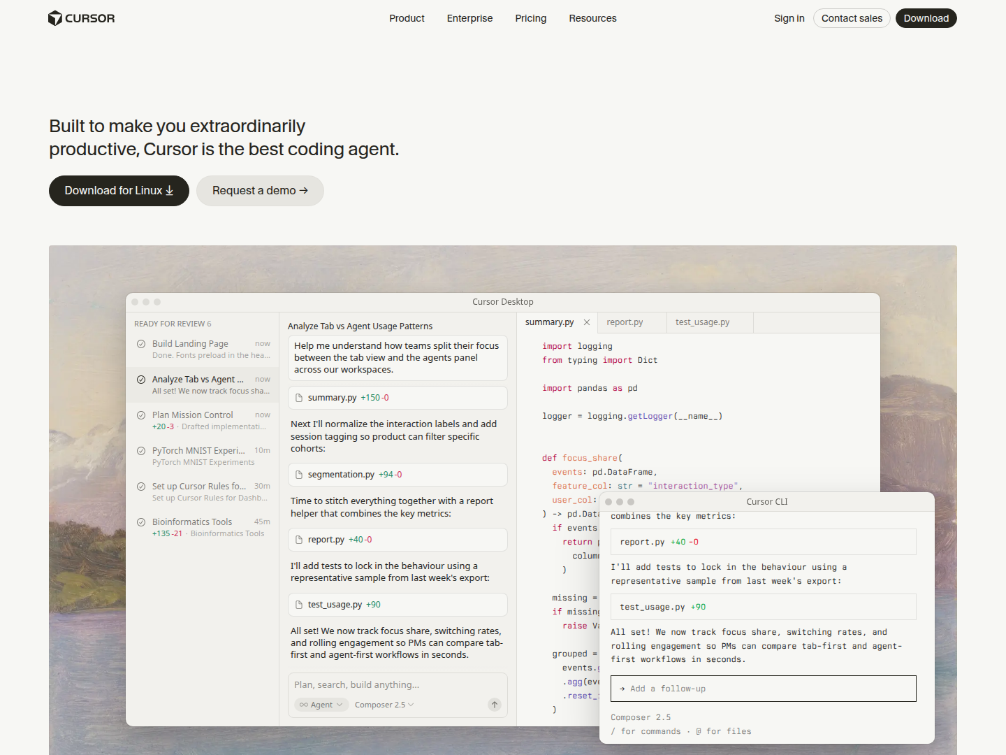Click file icon next to summary.py +150
This screenshot has width=1006, height=755.
point(299,398)
